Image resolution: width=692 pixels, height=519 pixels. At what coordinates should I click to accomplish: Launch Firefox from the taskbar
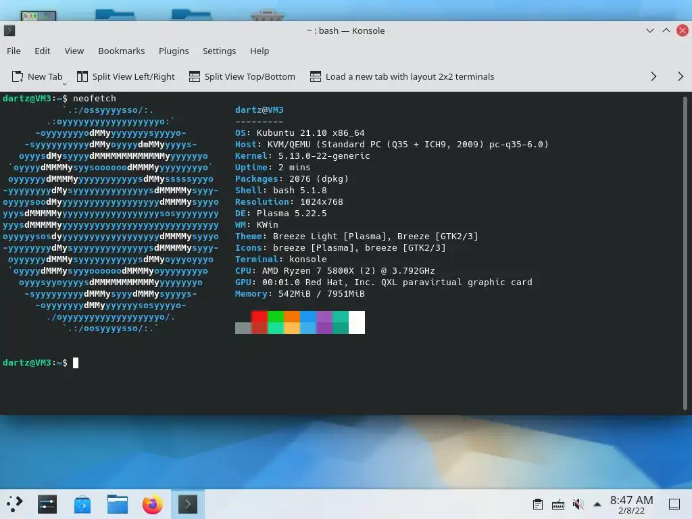point(152,504)
